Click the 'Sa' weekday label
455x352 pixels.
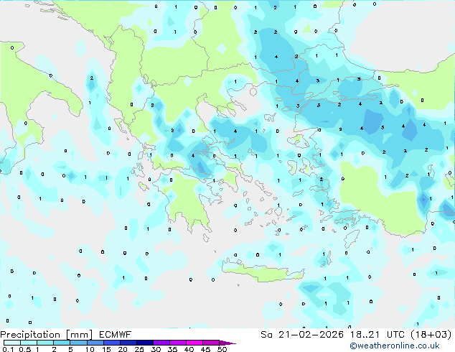pos(266,335)
